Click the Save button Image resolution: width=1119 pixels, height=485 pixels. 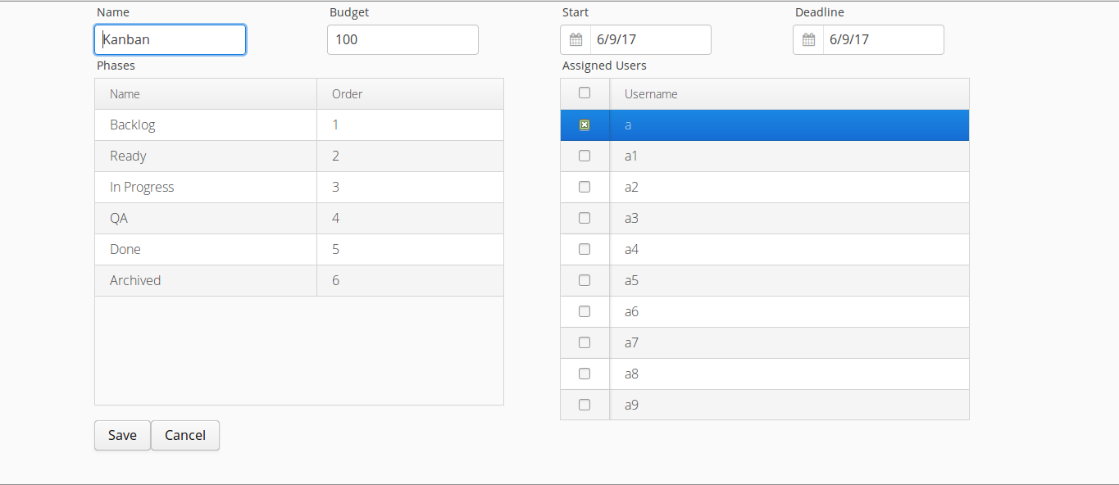pos(122,435)
